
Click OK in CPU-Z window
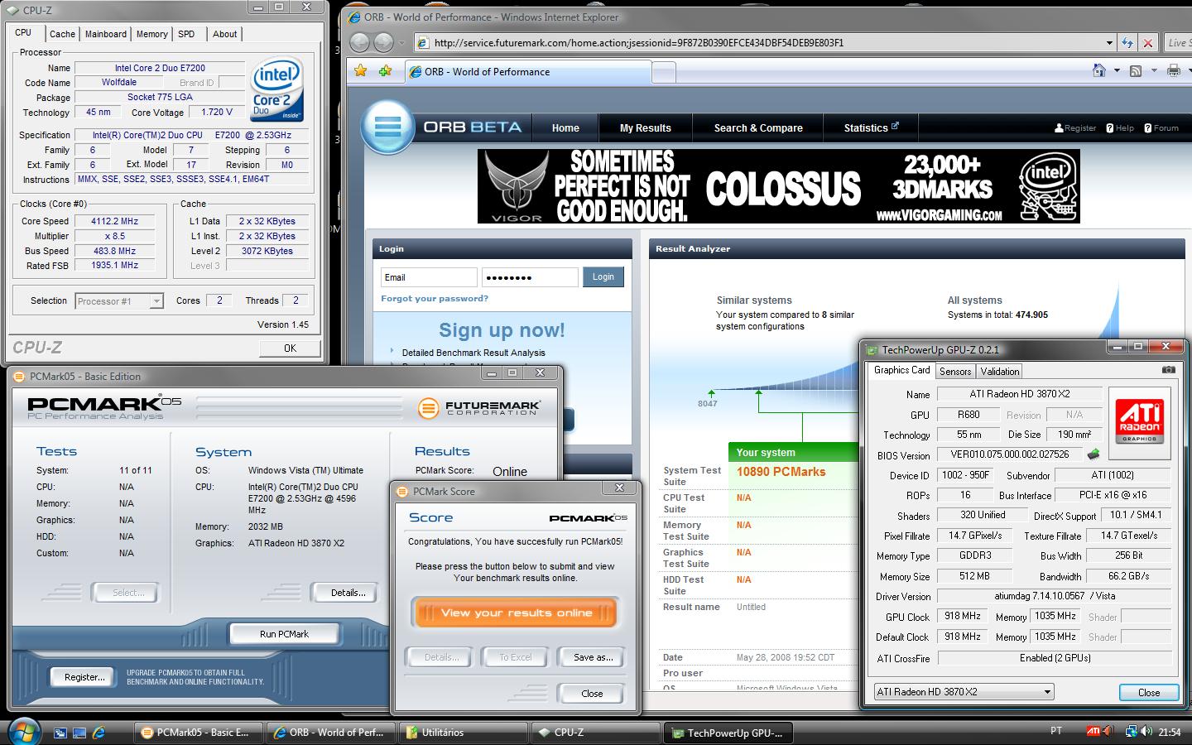pyautogui.click(x=290, y=348)
